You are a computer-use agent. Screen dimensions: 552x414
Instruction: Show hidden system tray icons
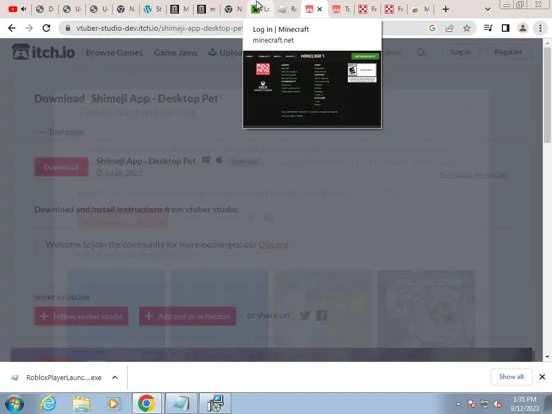458,404
